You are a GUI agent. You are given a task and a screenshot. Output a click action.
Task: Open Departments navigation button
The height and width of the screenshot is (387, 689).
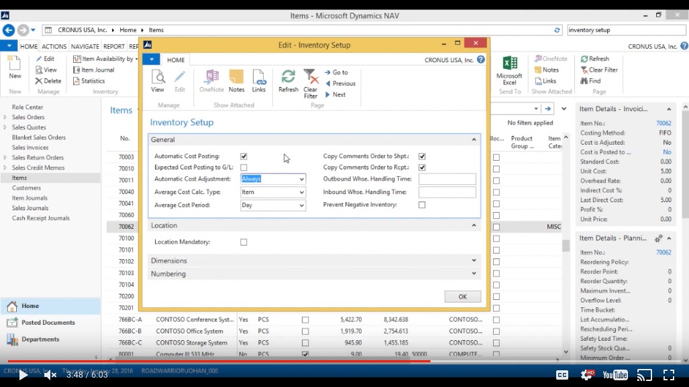(x=40, y=339)
